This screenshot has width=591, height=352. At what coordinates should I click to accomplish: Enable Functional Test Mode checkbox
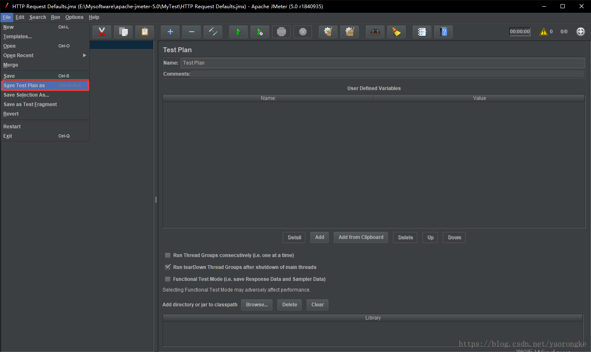[168, 279]
